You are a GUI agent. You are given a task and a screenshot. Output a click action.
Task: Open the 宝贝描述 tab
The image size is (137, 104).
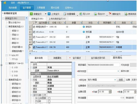76,58
